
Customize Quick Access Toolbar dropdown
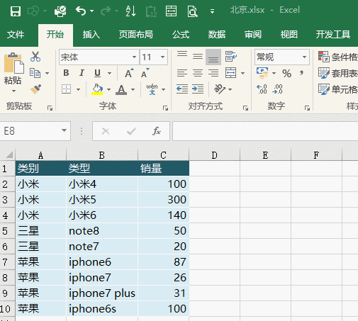click(x=212, y=11)
